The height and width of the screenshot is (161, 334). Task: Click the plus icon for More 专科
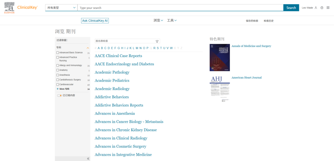coord(58,89)
